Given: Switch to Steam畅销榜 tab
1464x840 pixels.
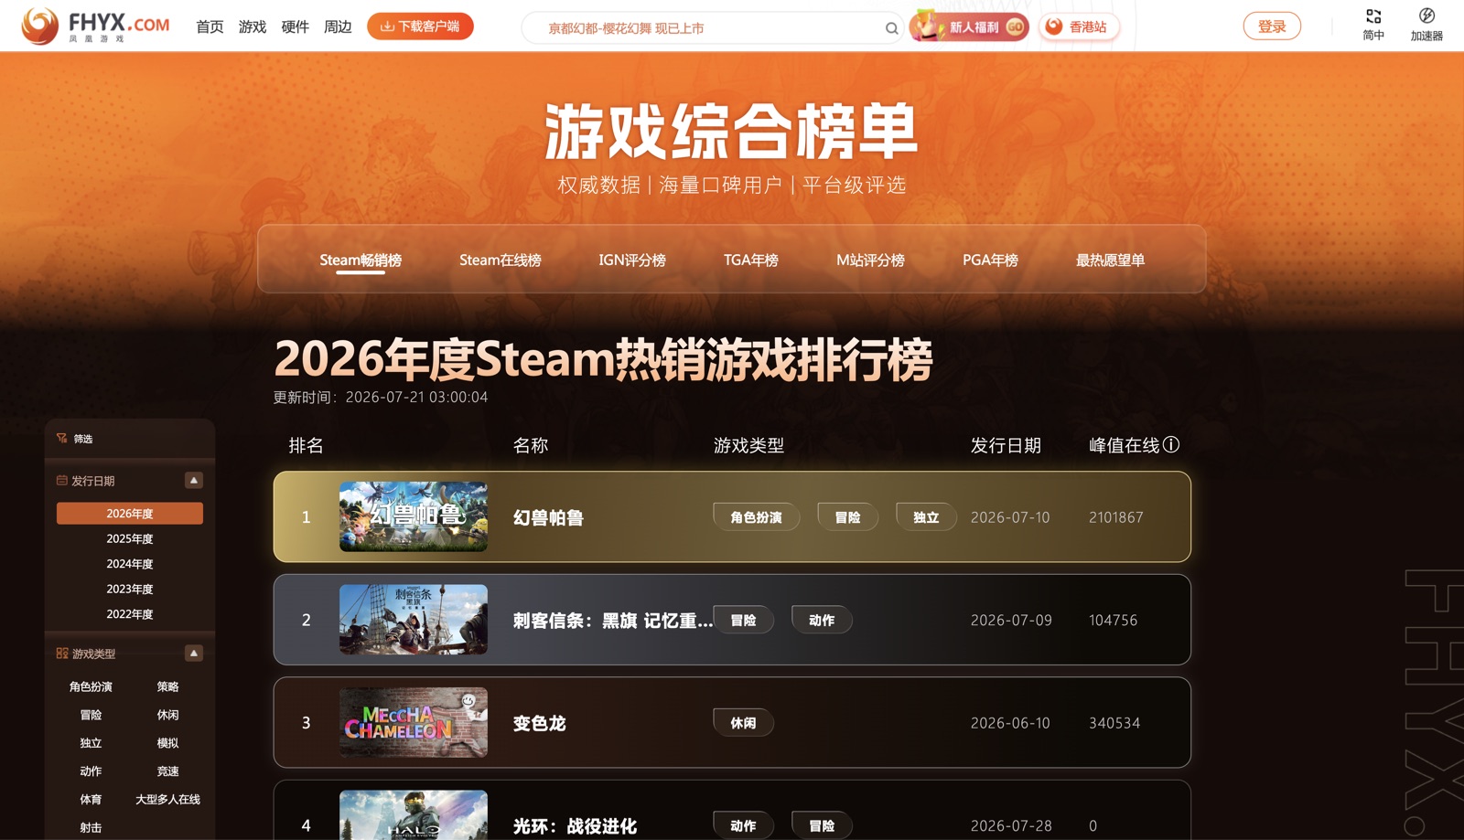Looking at the screenshot, I should click(x=361, y=261).
